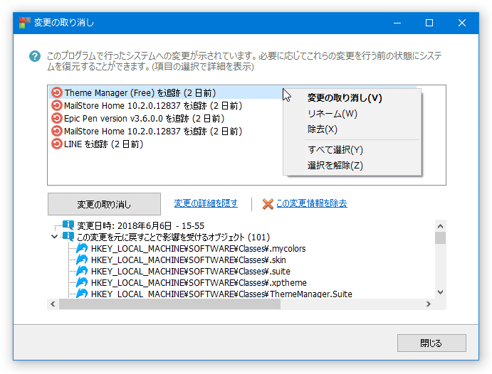Click the horizontal scroll left arrow
Screen dimensions: 492x374
pos(53,304)
